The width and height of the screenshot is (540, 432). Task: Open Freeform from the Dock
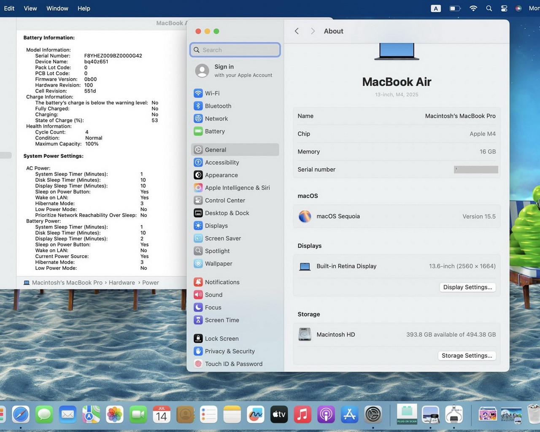(x=256, y=415)
